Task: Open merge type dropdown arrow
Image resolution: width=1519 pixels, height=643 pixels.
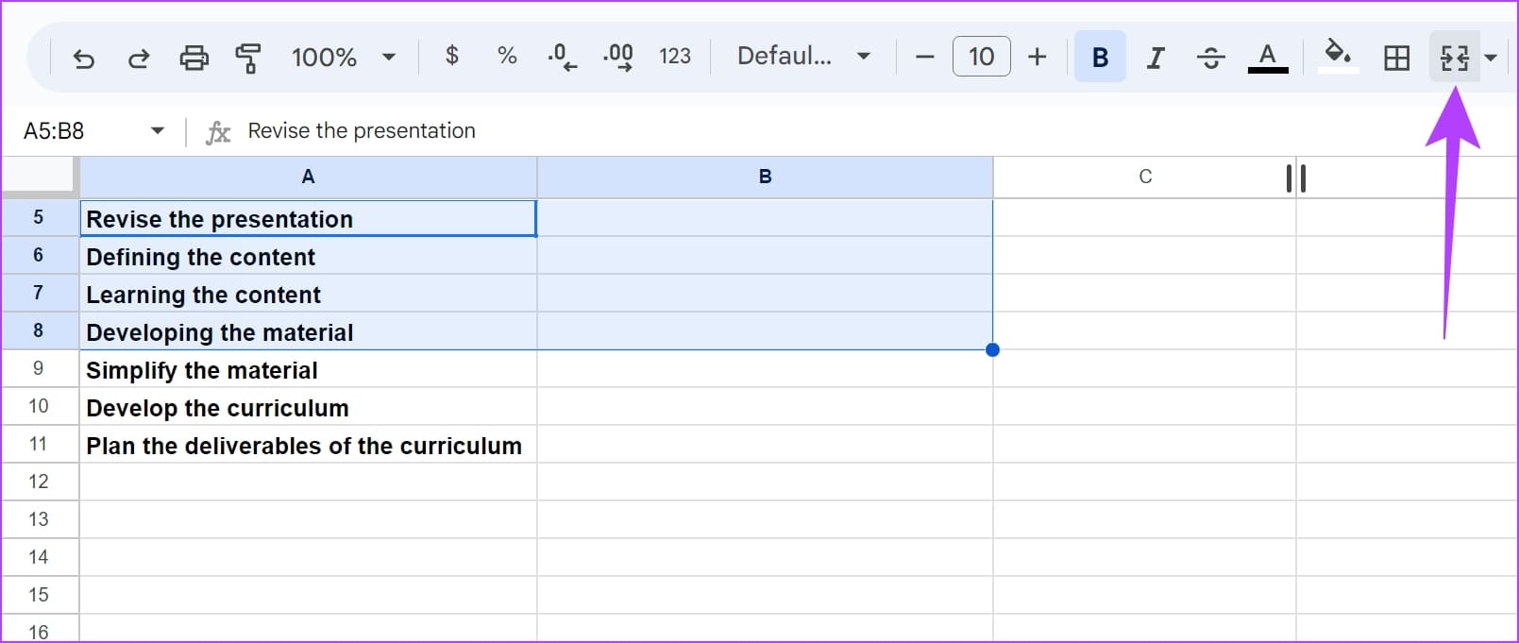Action: point(1491,58)
